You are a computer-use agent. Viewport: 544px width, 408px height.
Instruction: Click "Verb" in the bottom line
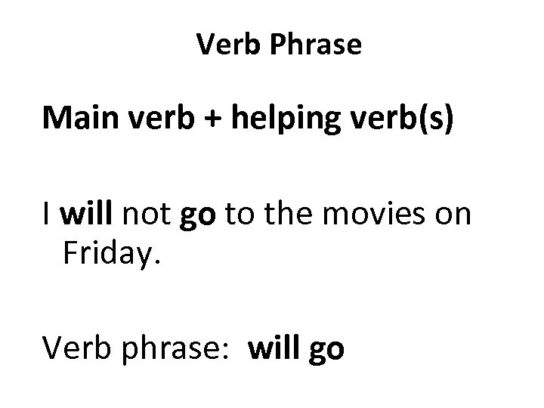tap(76, 348)
